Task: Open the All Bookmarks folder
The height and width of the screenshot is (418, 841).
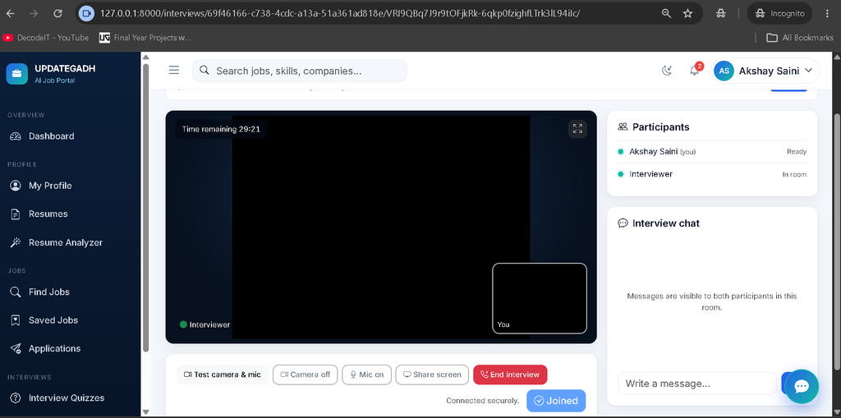Action: point(799,38)
